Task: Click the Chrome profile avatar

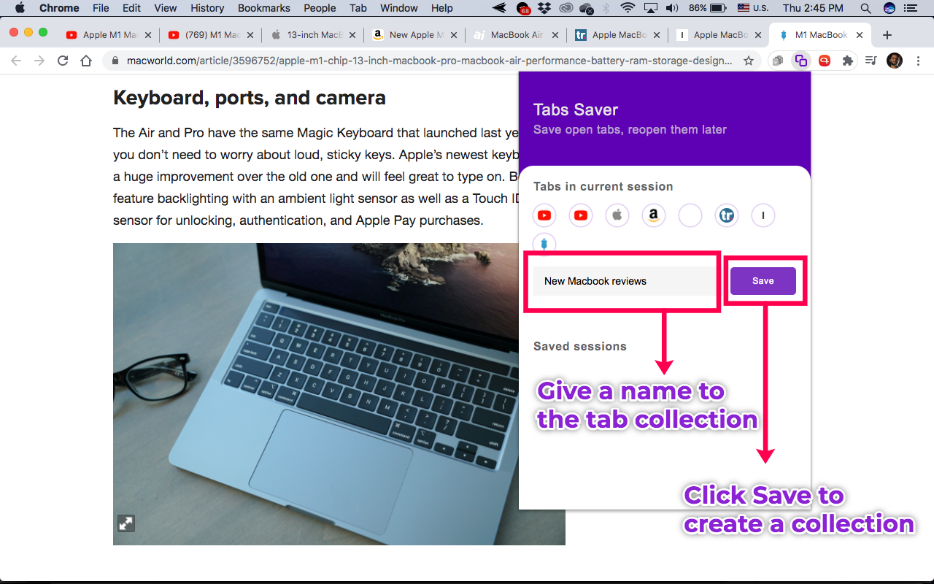Action: (895, 61)
